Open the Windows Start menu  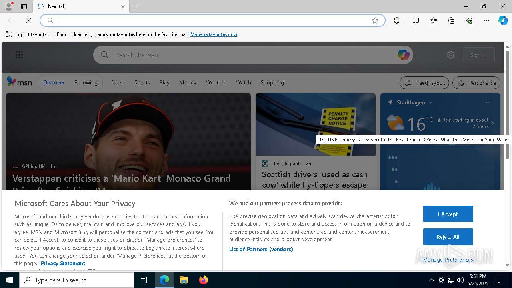10,280
